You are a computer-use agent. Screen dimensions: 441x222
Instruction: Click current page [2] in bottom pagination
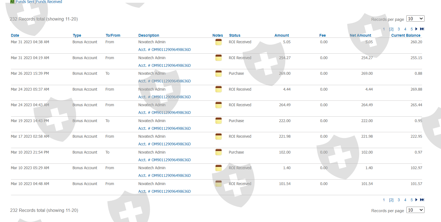pyautogui.click(x=391, y=200)
